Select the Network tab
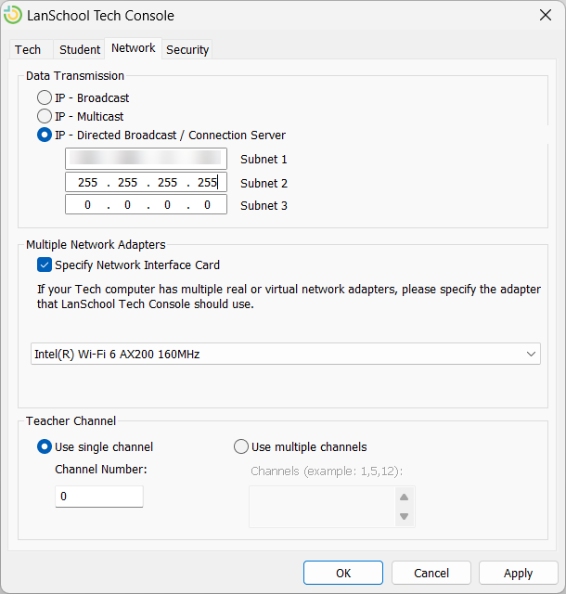 pos(134,48)
